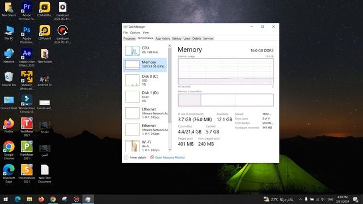Select the Presentations 2021 desktop icon
Screen dimensions: 363x204
tap(27, 174)
